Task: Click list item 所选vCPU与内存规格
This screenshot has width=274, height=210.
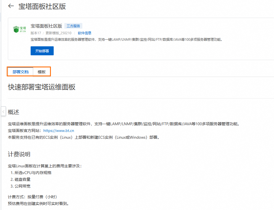Action: point(33,173)
